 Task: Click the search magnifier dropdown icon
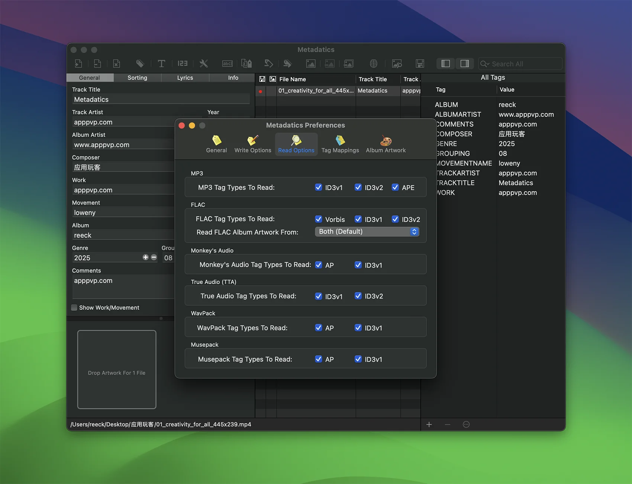tap(485, 64)
